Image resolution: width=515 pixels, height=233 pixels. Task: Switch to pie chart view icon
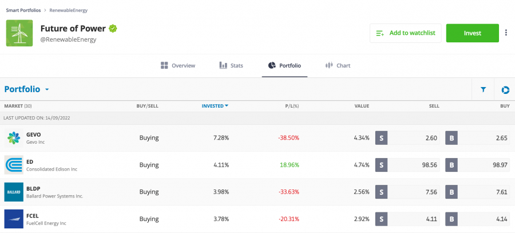[x=505, y=90]
